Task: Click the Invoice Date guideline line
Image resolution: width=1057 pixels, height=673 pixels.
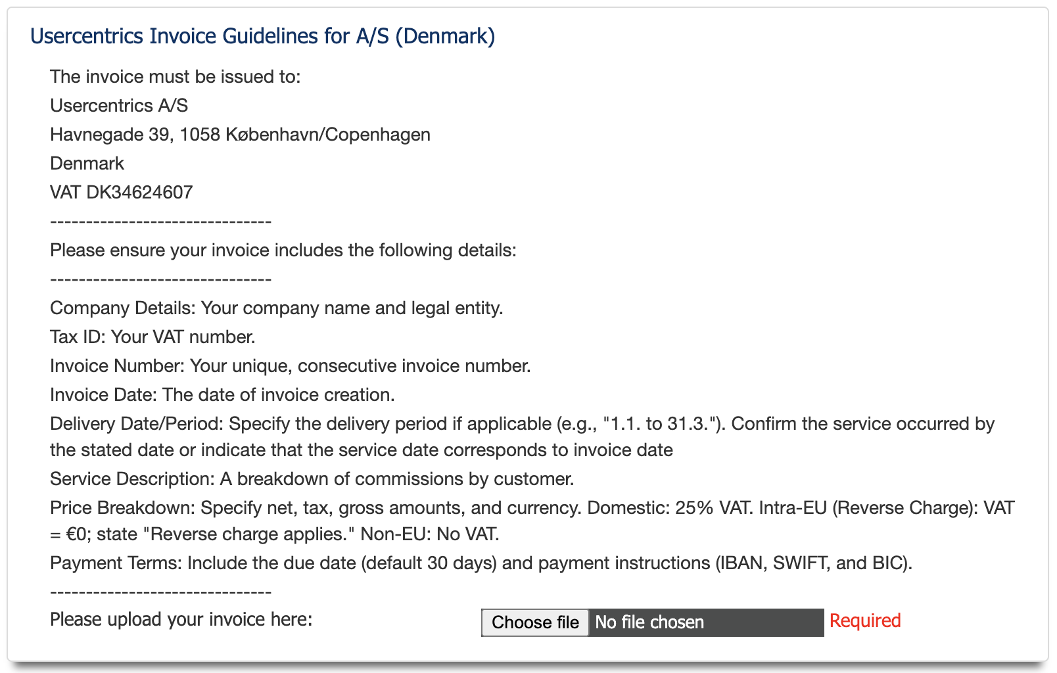Action: [x=222, y=395]
